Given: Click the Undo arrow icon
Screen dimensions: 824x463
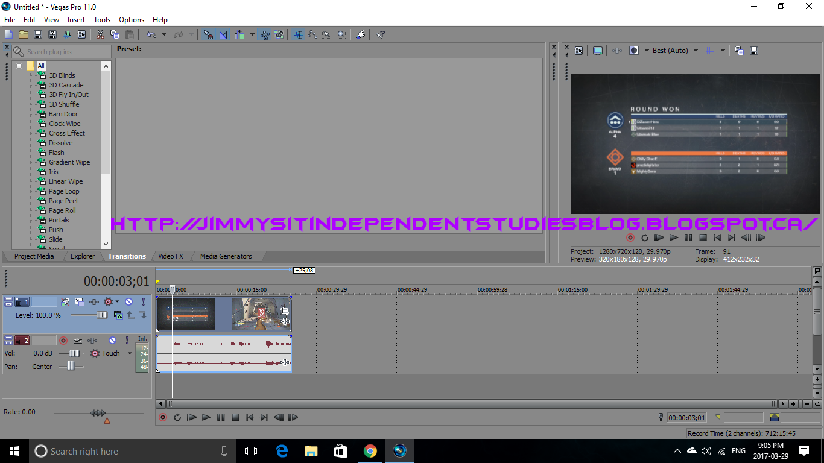Looking at the screenshot, I should (x=151, y=34).
